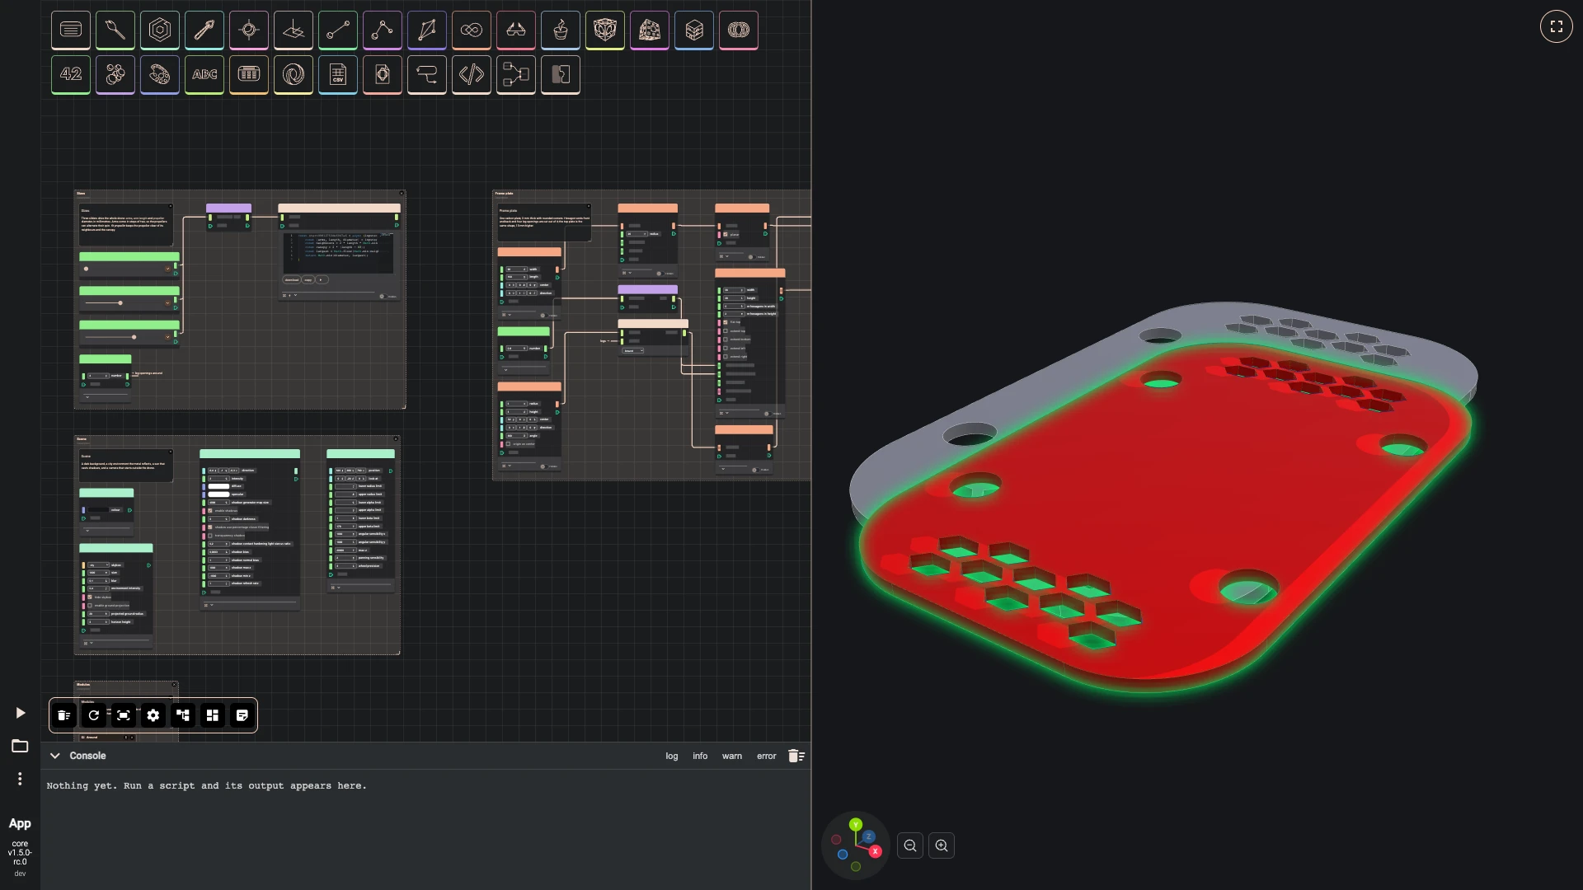The height and width of the screenshot is (890, 1583).
Task: Select the ABC text category icon
Action: coord(204,75)
